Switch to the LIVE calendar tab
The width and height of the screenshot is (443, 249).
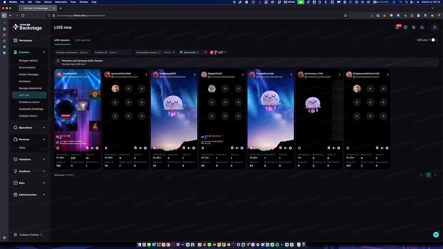[83, 40]
